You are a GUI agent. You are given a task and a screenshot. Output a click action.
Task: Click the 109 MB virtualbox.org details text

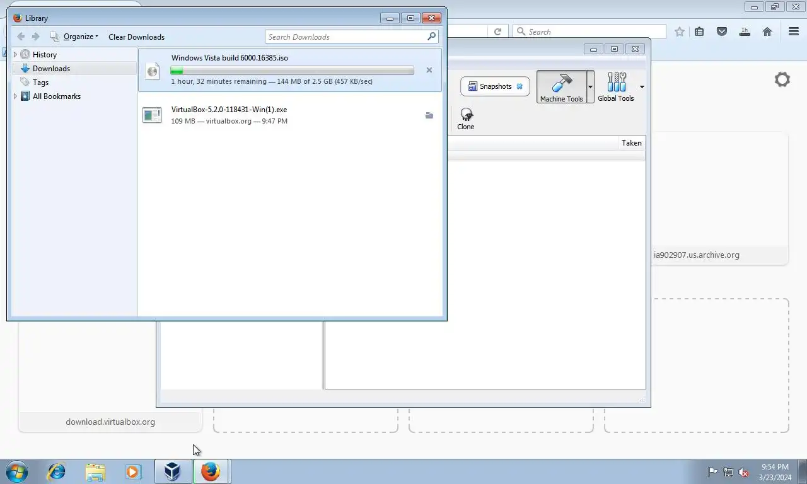point(229,121)
